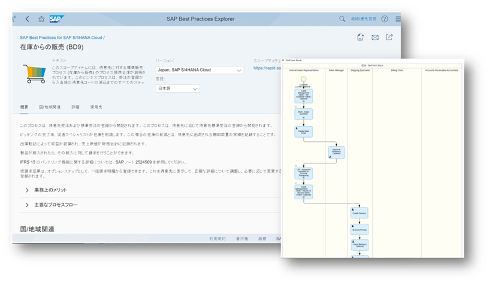Switch to the 使用先 tab
Screen dimensions: 489x283
tap(96, 107)
